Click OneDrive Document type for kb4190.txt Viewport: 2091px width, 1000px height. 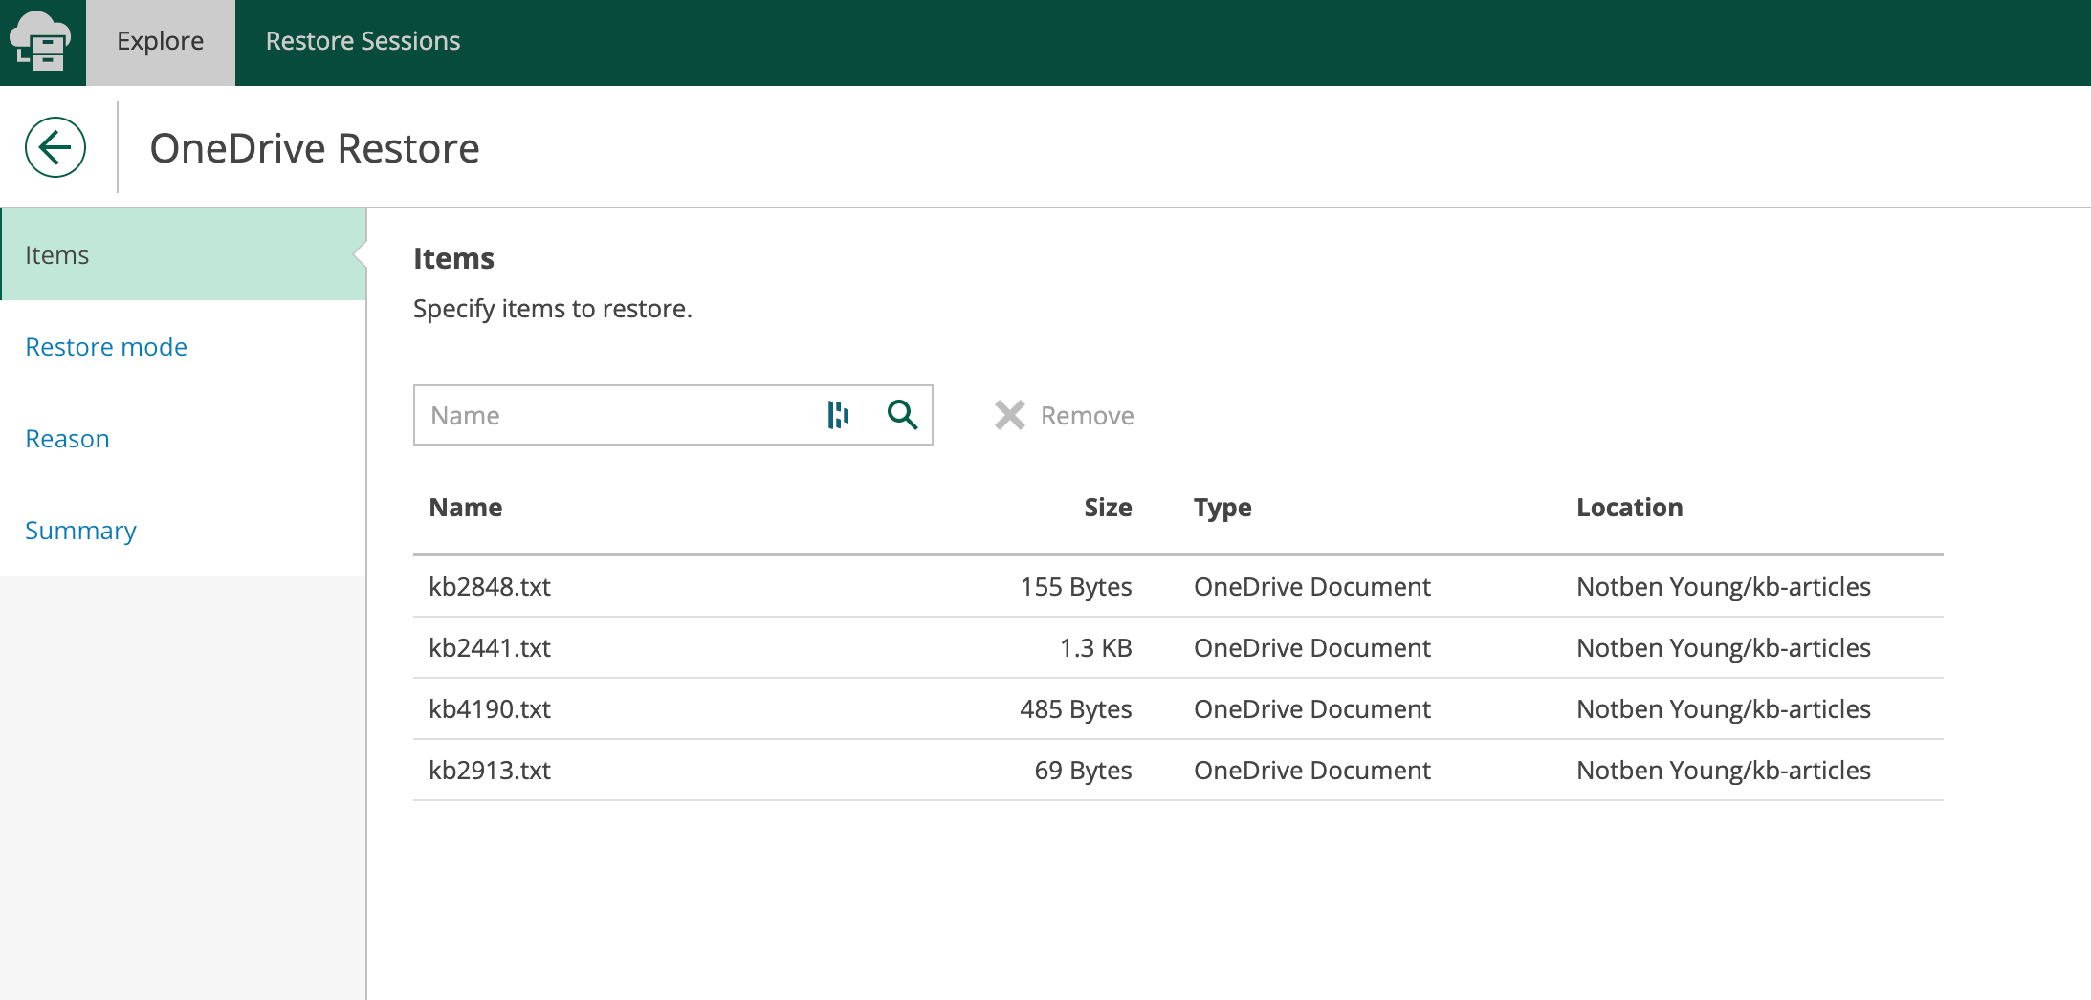coord(1312,708)
